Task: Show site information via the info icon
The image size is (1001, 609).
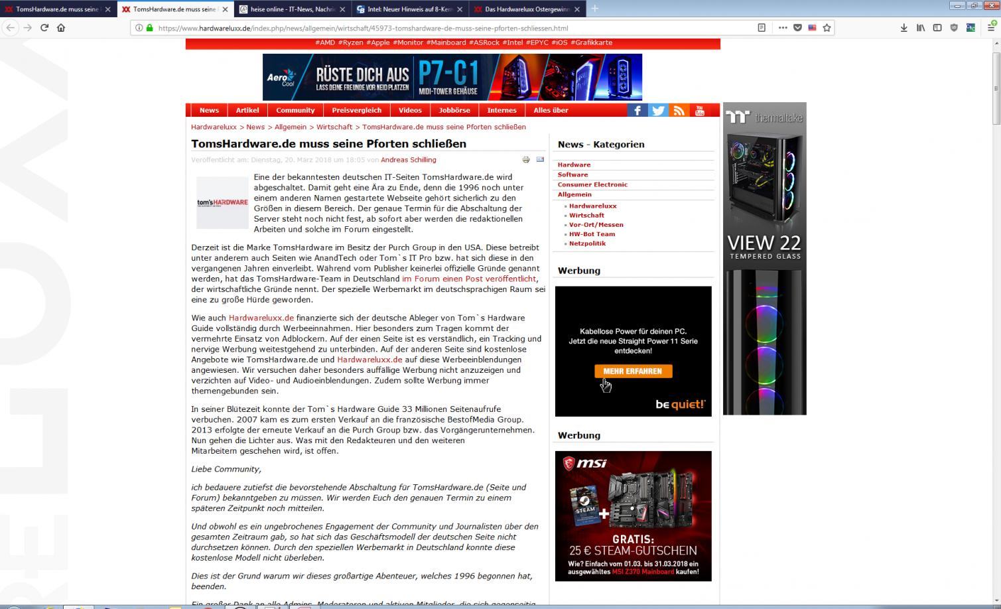Action: click(139, 28)
